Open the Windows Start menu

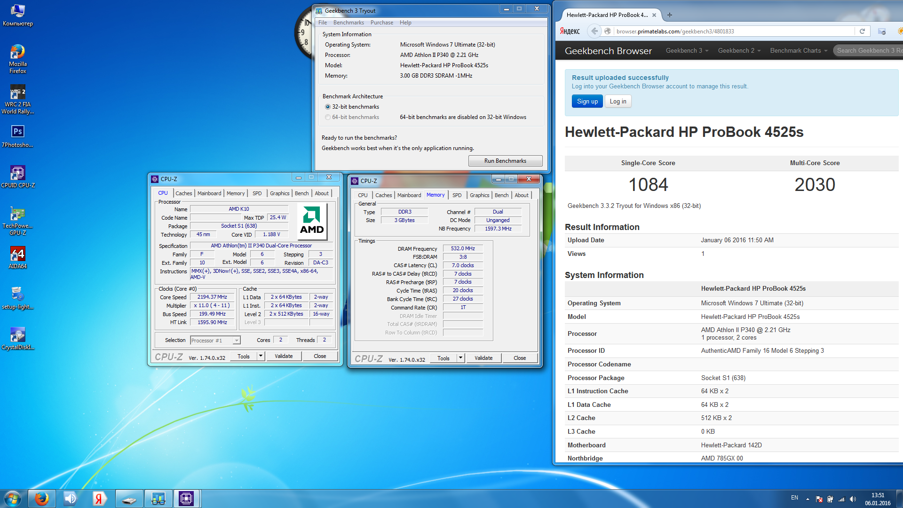point(13,499)
